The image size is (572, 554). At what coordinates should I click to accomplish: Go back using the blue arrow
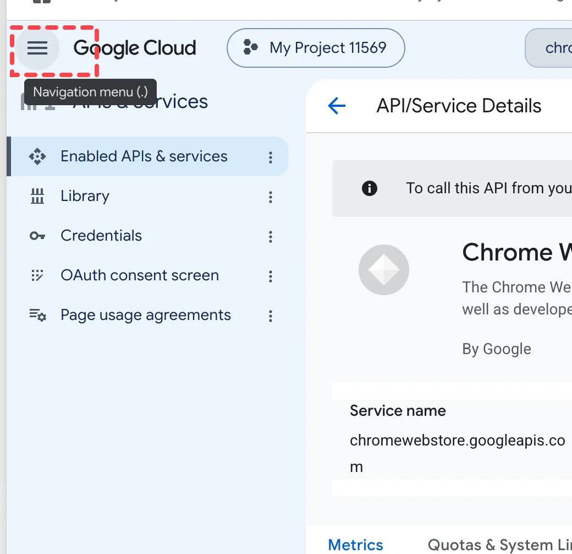[337, 106]
